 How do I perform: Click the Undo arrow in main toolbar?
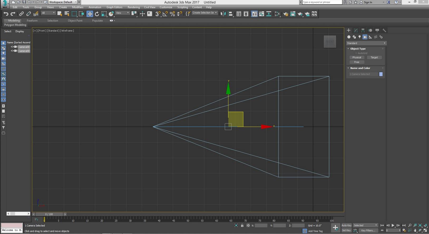pos(6,14)
